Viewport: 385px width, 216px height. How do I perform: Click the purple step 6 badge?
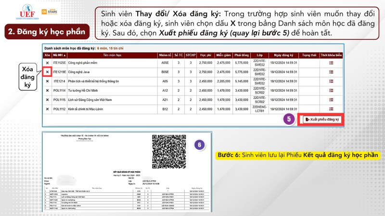200,145
